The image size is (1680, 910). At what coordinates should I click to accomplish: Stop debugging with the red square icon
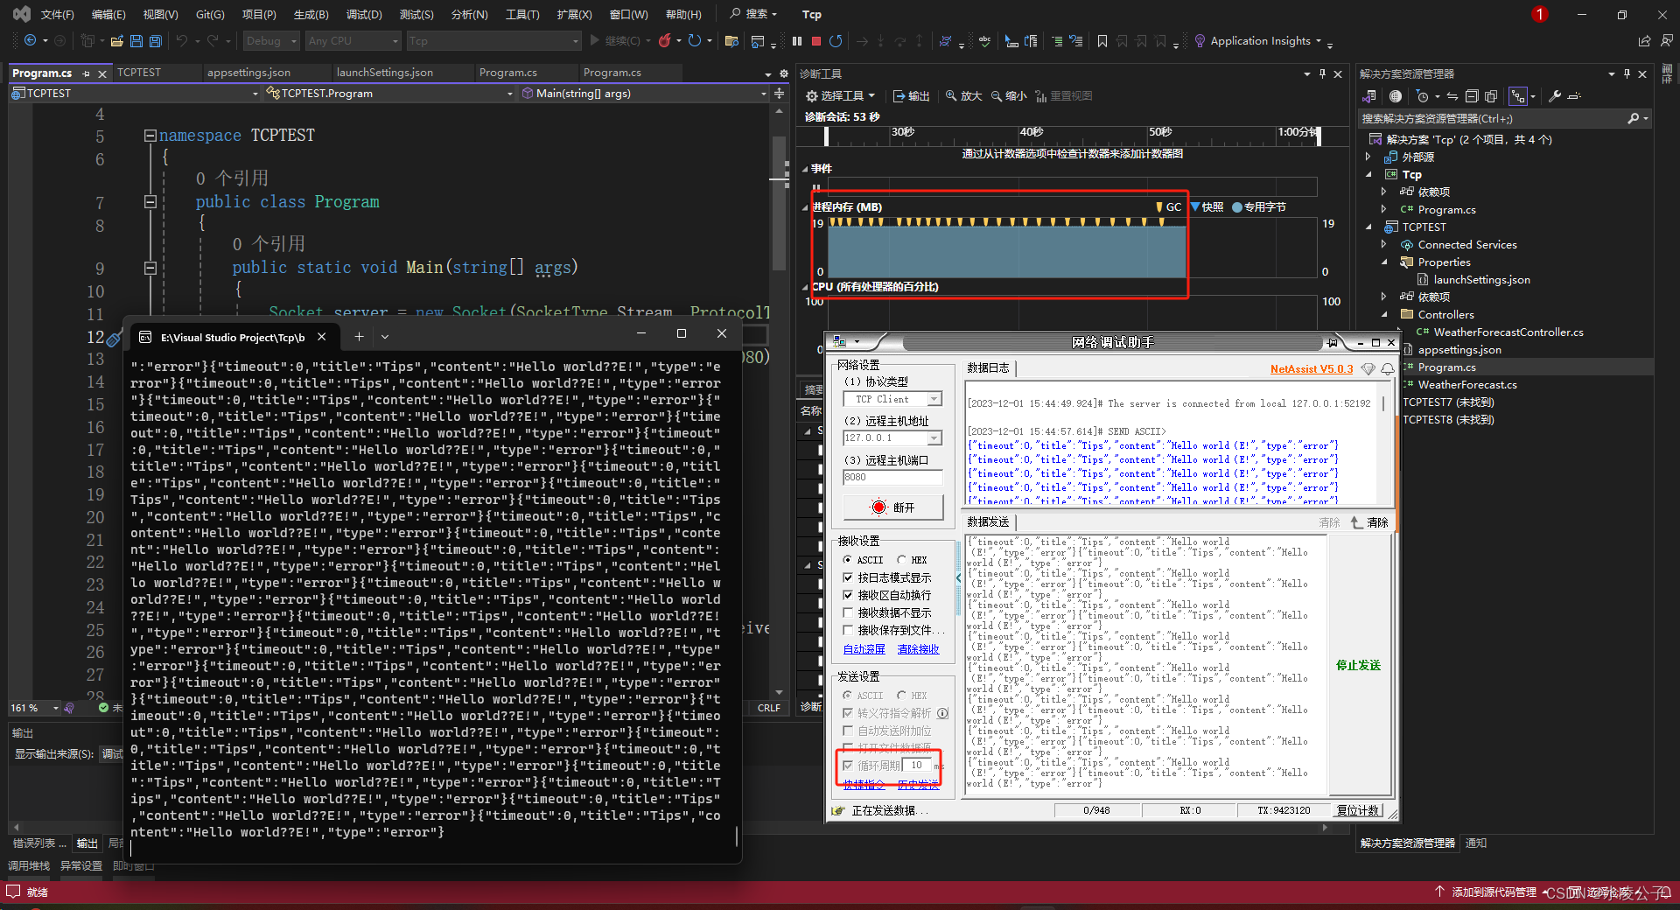click(x=816, y=41)
